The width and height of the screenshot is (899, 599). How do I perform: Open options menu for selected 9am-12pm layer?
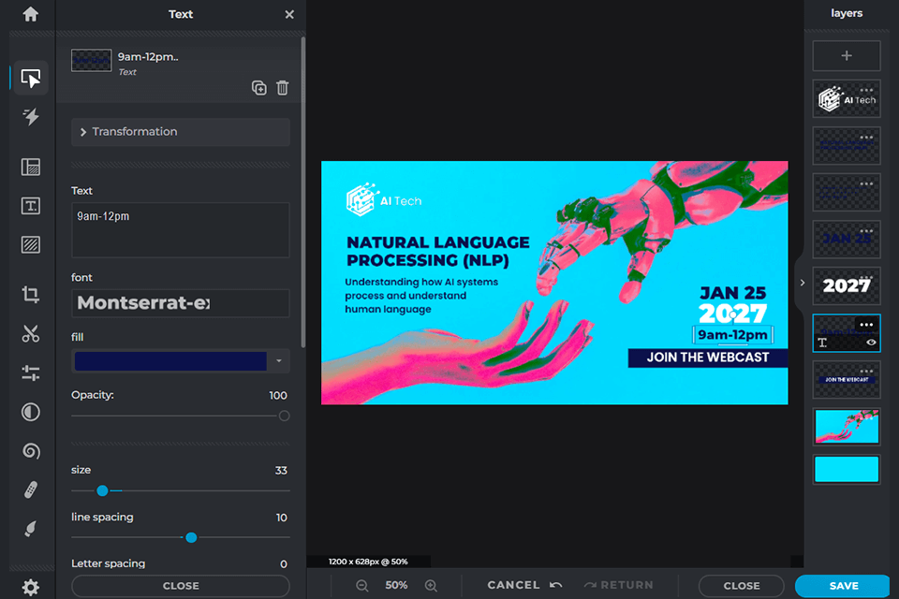coord(866,325)
